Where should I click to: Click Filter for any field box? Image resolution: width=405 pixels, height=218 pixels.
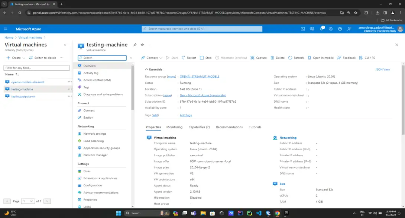[36, 68]
